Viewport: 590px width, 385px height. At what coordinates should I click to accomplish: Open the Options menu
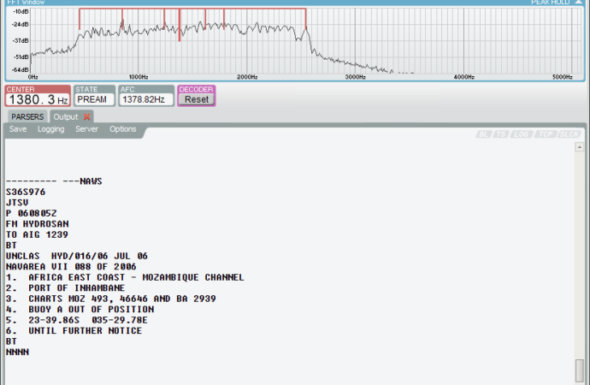pos(122,129)
